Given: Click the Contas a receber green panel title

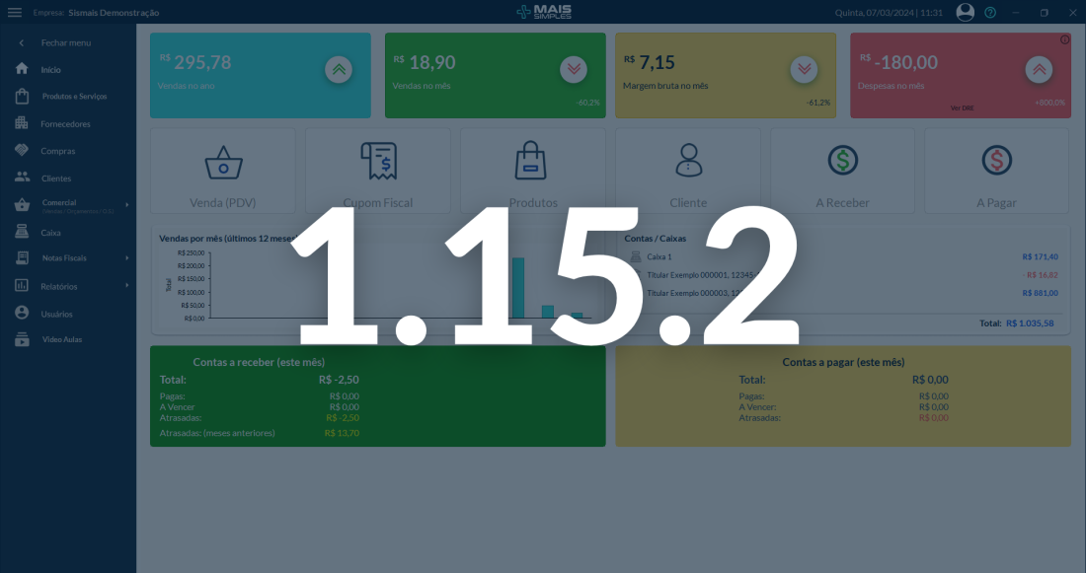Looking at the screenshot, I should (259, 362).
